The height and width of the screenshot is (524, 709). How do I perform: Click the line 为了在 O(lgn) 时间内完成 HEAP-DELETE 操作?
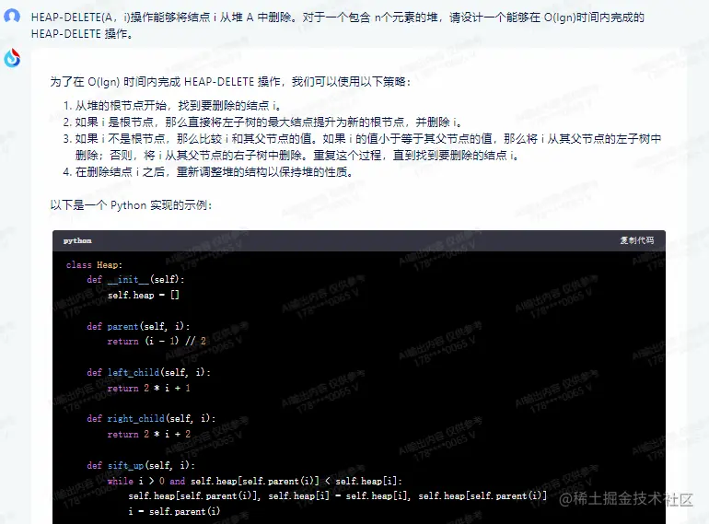(x=230, y=82)
